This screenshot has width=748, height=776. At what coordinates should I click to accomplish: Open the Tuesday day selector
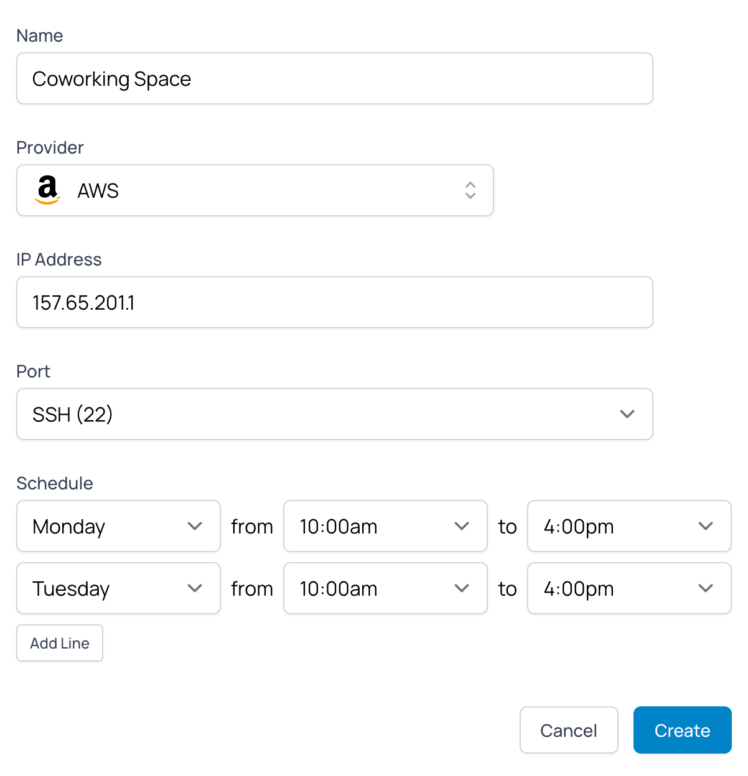pos(119,588)
